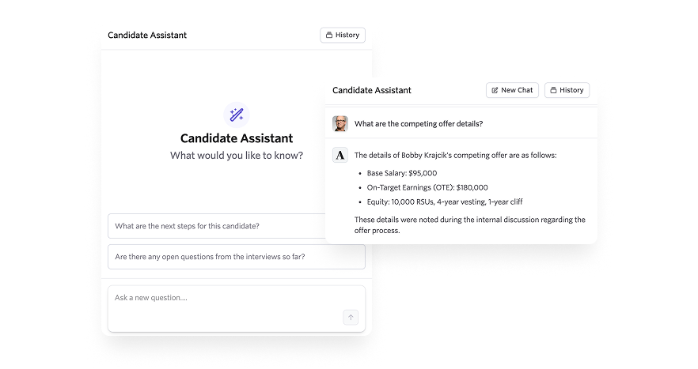
Task: Click the right panel's "Candidate Assistant" title
Action: coord(371,90)
